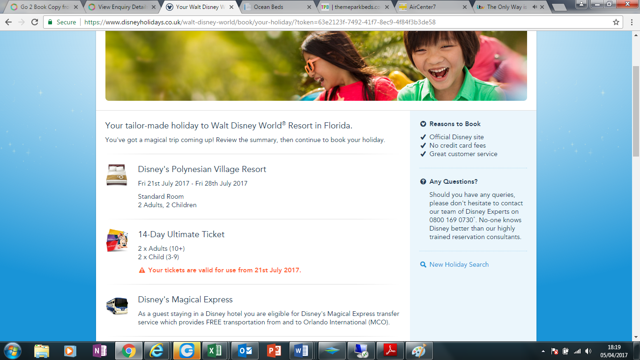Click the 2 x Adults (10+) text
640x360 pixels.
coord(161,249)
